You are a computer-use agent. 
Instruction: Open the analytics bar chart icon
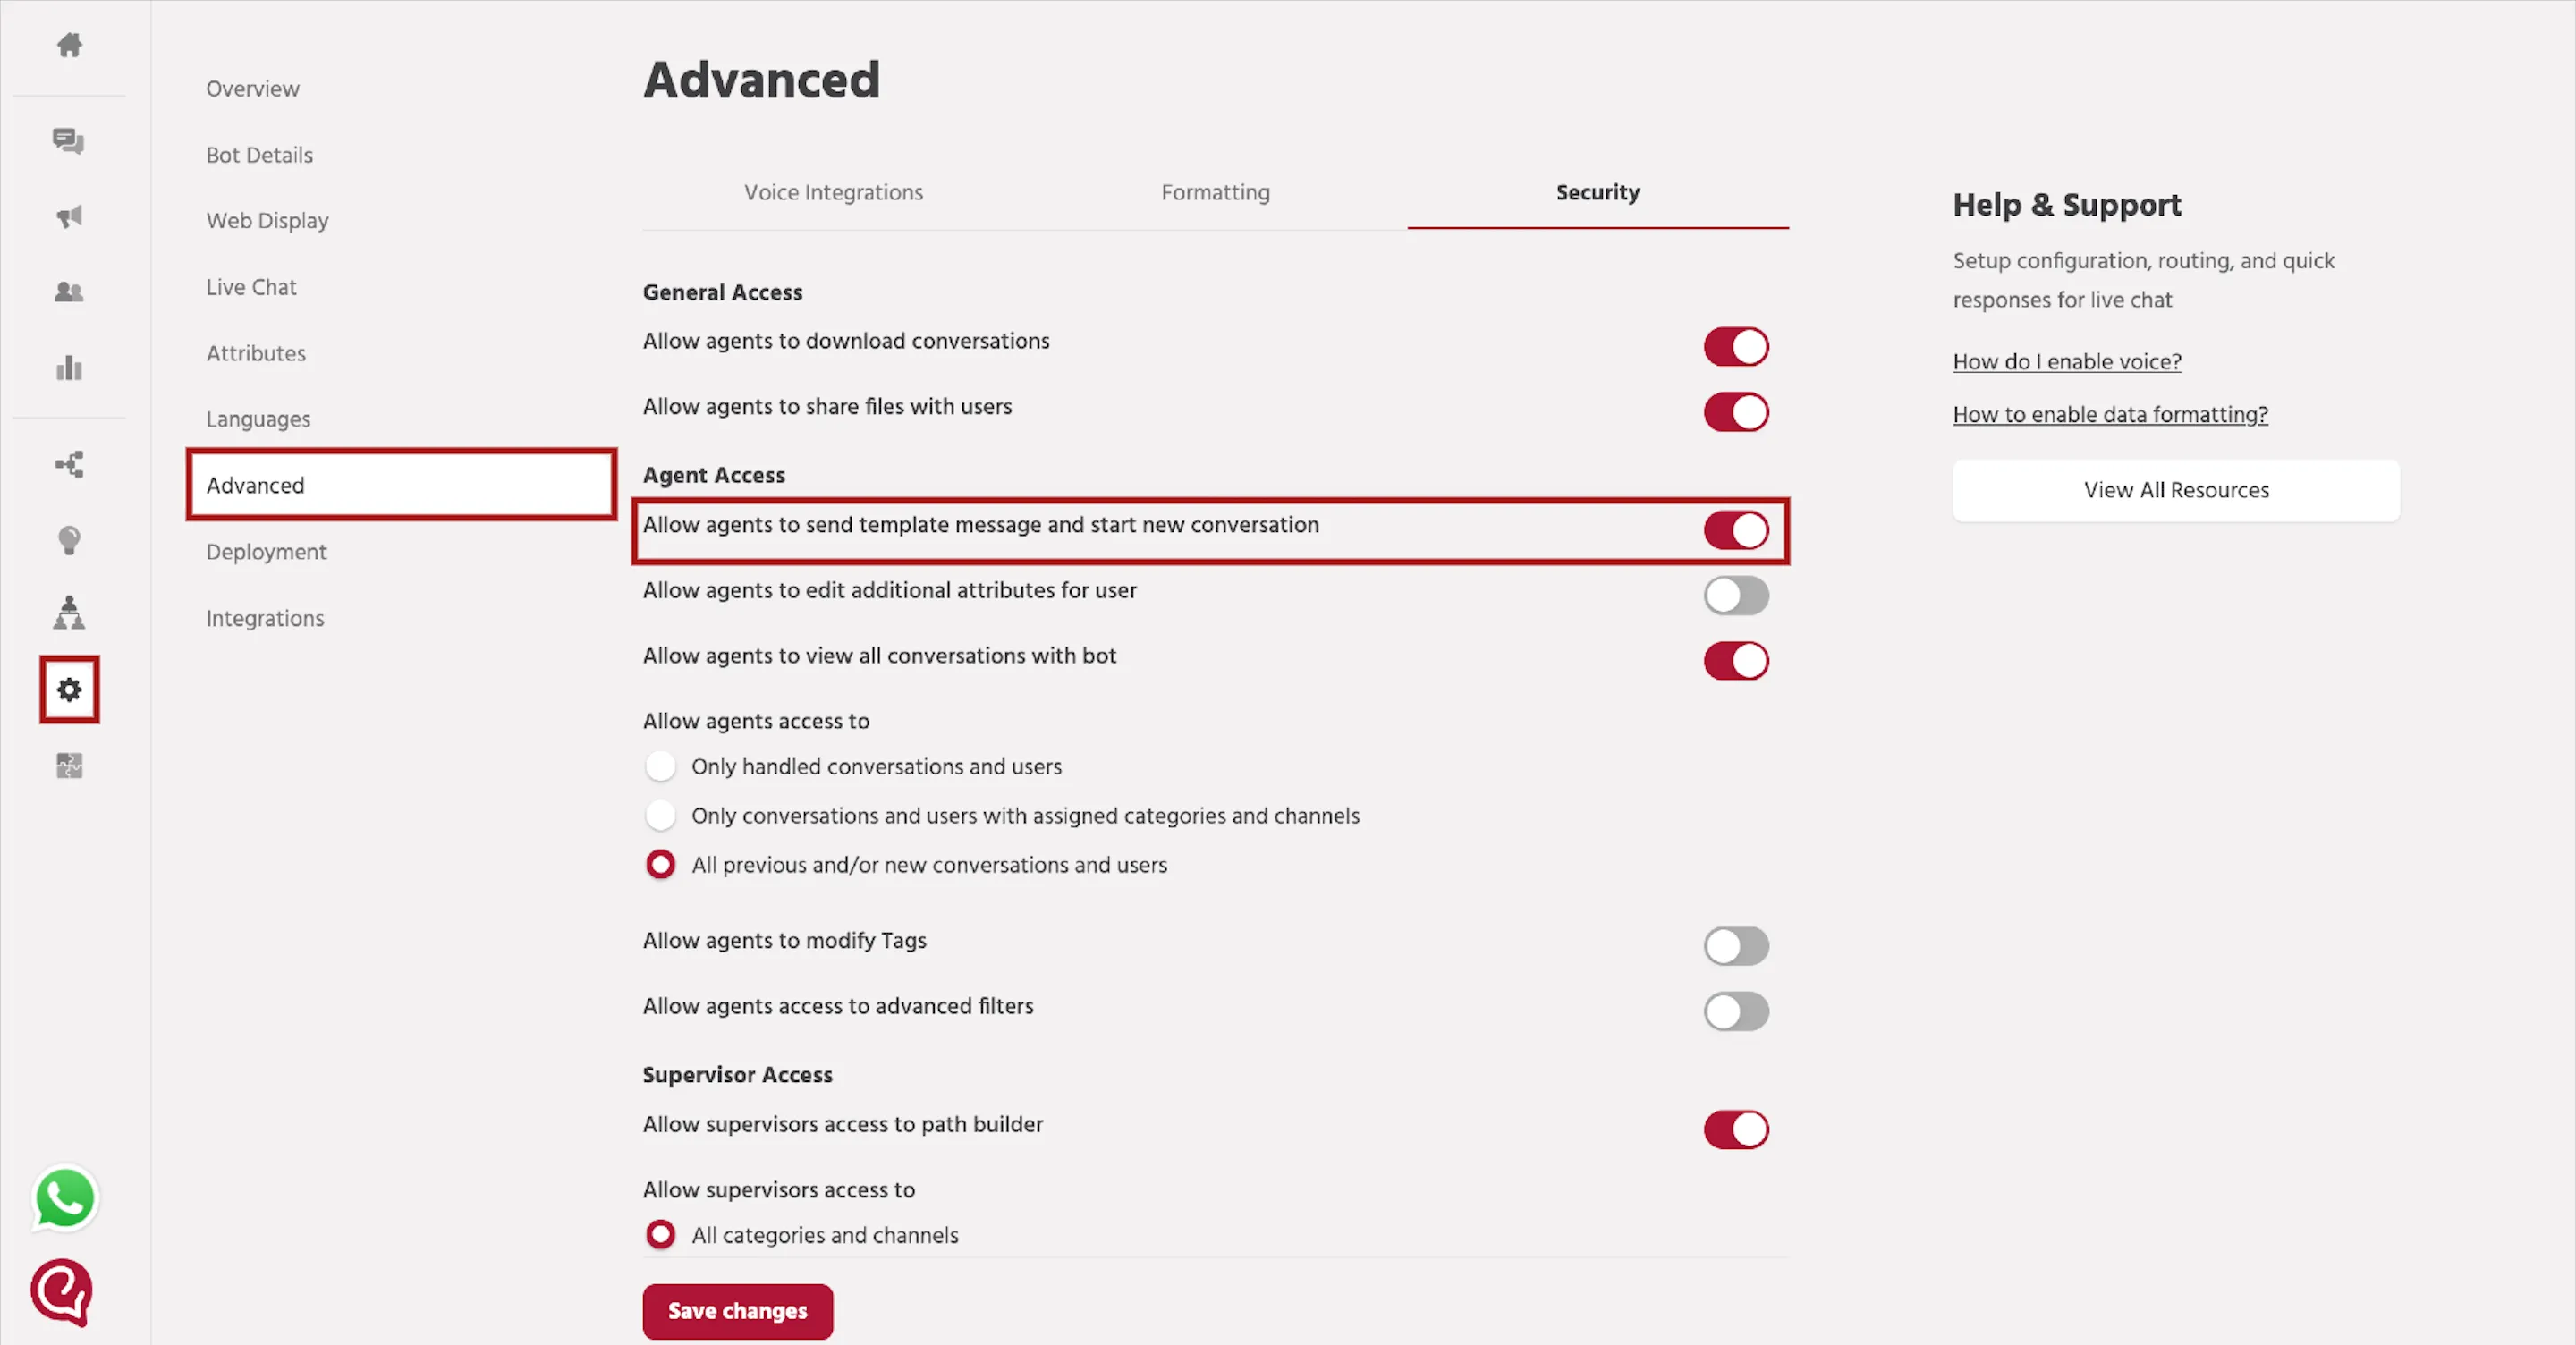coord(69,368)
